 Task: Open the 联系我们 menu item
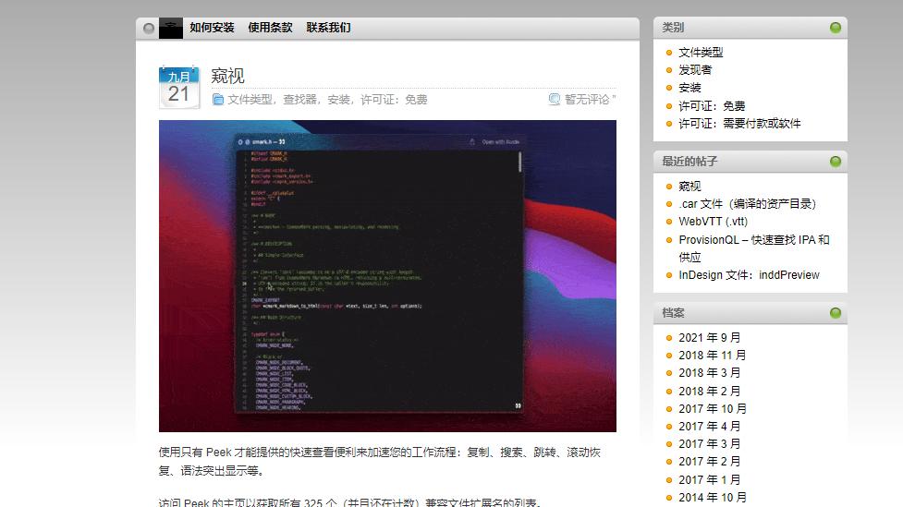point(328,28)
